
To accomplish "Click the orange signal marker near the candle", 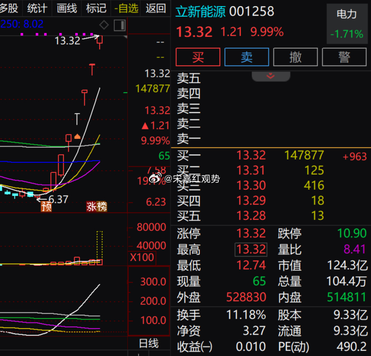I will pos(77,137).
